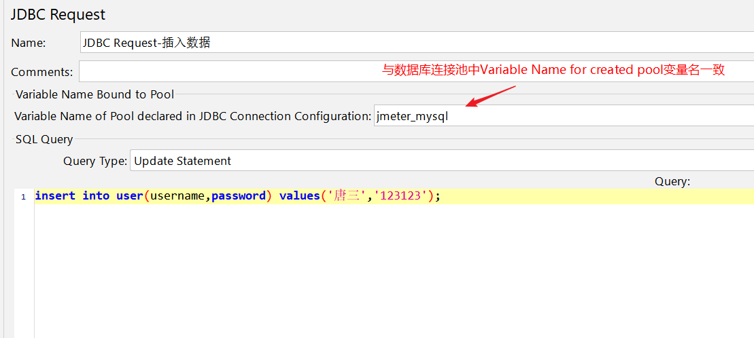Click the red Chinese annotation text
The height and width of the screenshot is (338, 754).
pos(553,70)
